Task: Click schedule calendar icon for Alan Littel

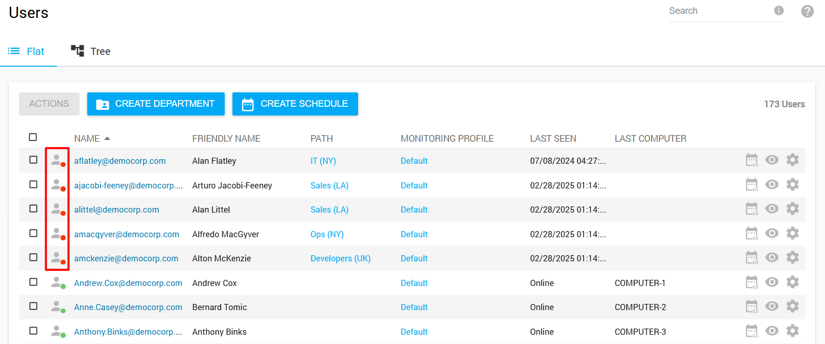Action: (752, 209)
